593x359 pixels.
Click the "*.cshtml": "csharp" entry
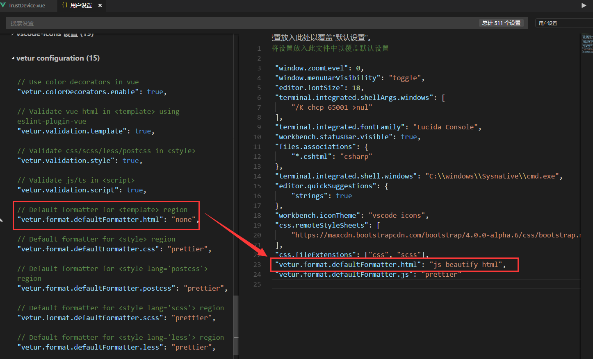[x=332, y=156]
